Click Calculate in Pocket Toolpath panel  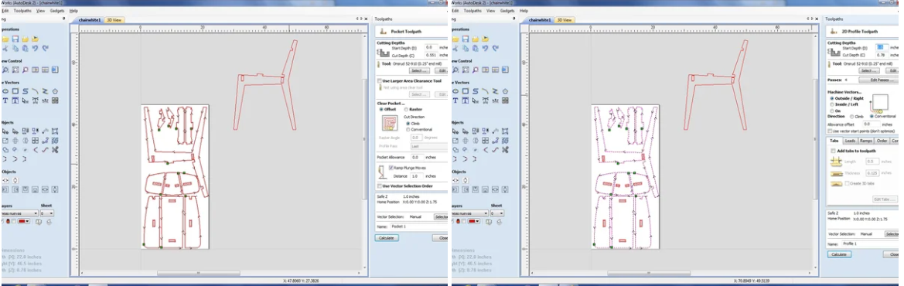coord(387,237)
